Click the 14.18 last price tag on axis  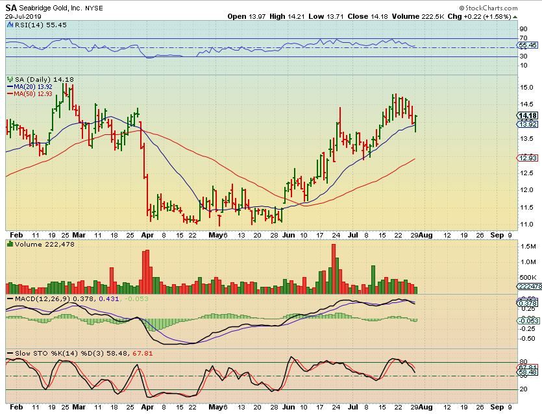click(x=528, y=116)
